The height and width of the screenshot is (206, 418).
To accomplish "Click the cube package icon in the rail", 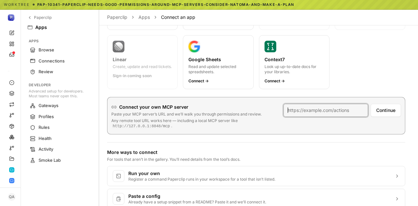I will tap(12, 126).
